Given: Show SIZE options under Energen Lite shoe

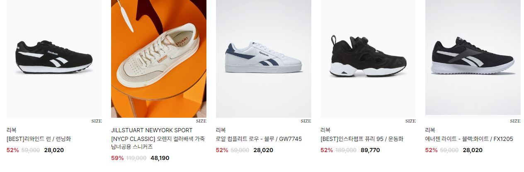Looking at the screenshot, I should (x=515, y=121).
